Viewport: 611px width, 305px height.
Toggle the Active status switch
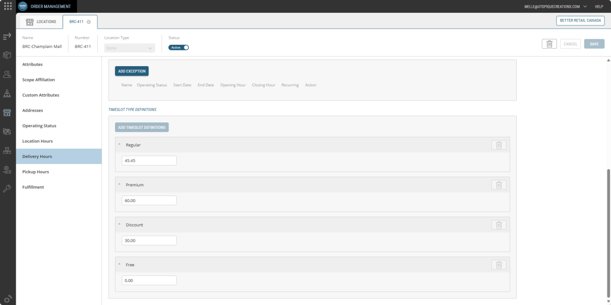(179, 47)
